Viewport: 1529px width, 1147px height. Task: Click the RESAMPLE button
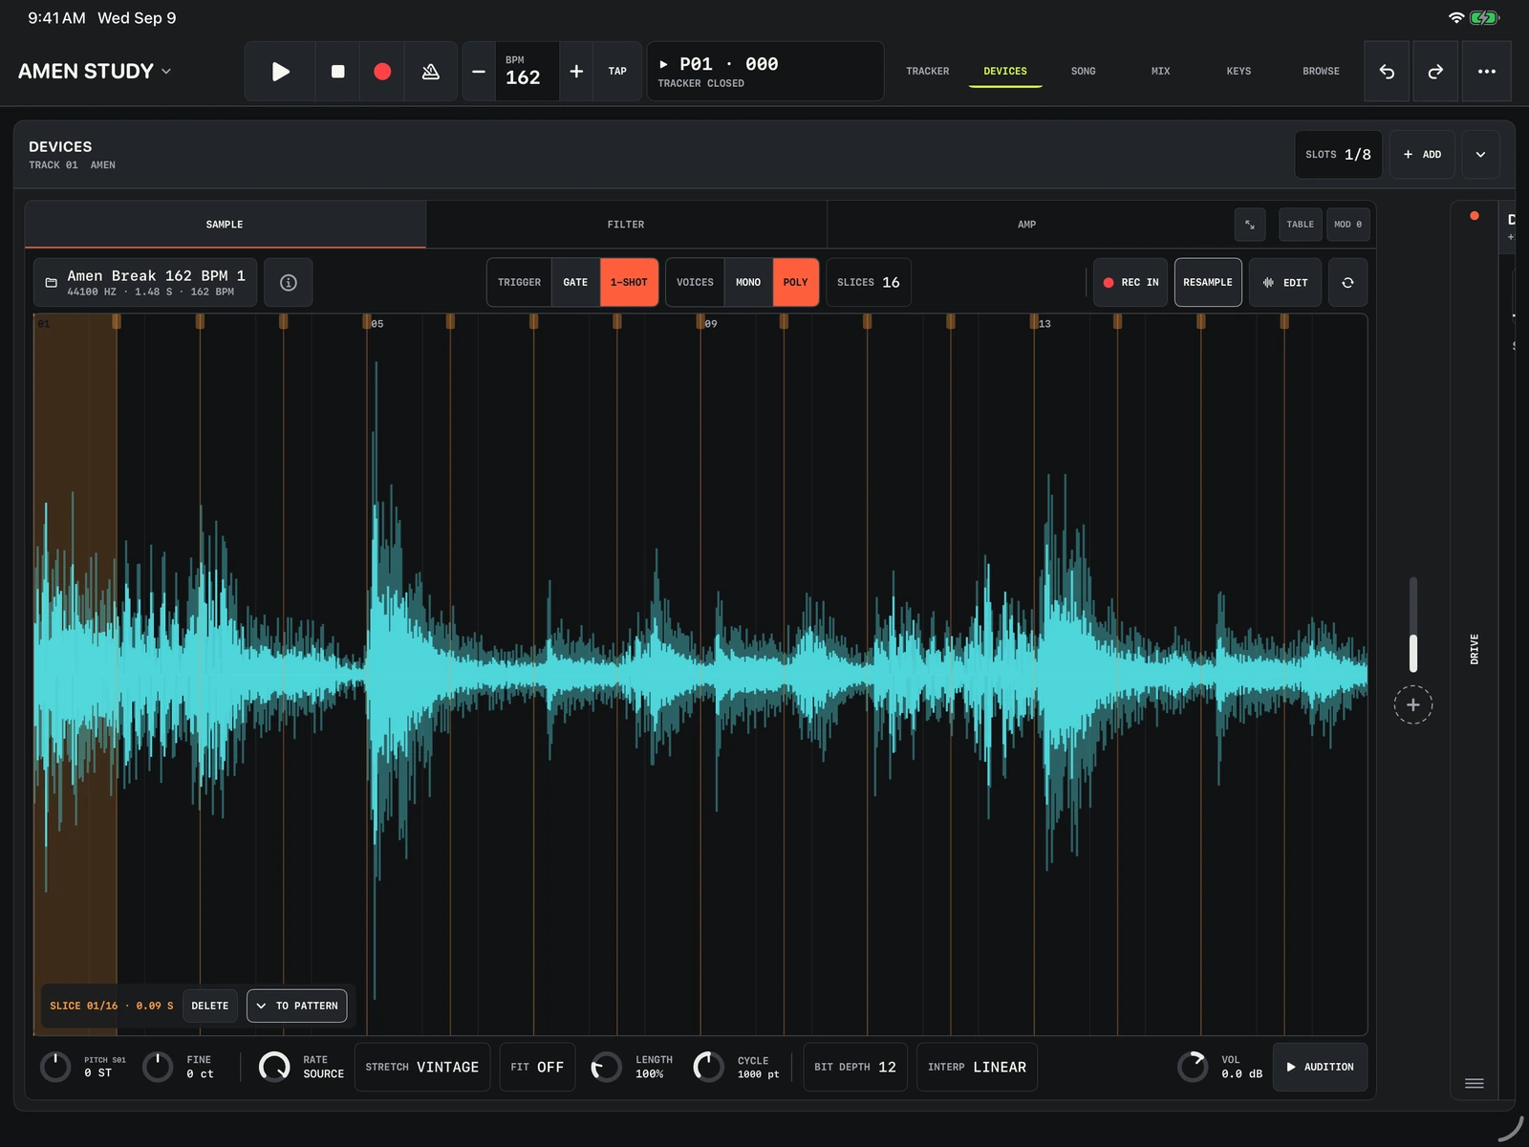point(1208,282)
